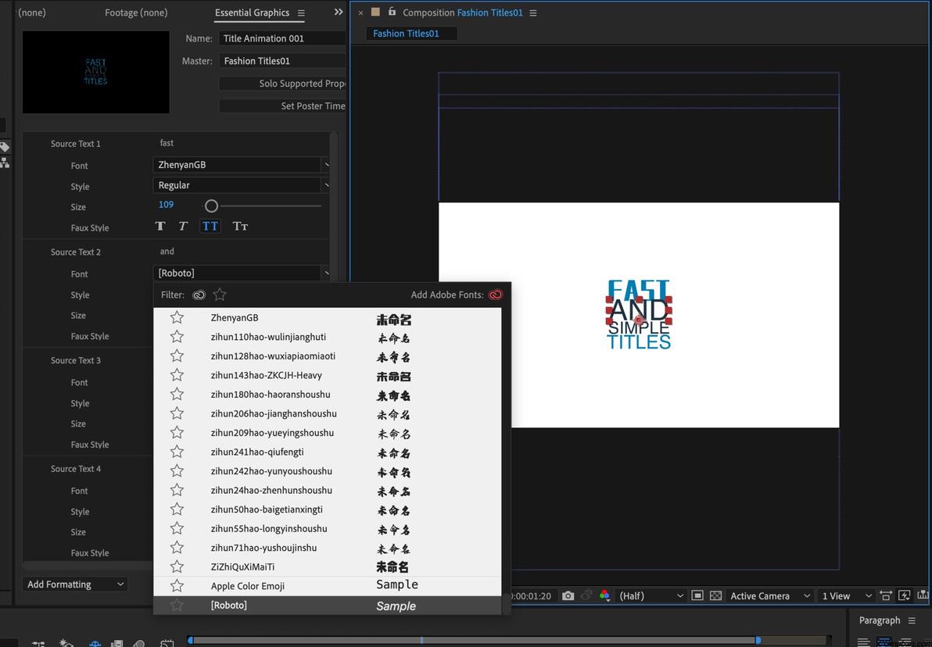This screenshot has width=932, height=647.
Task: Open the Active Camera view dropdown
Action: click(x=769, y=595)
